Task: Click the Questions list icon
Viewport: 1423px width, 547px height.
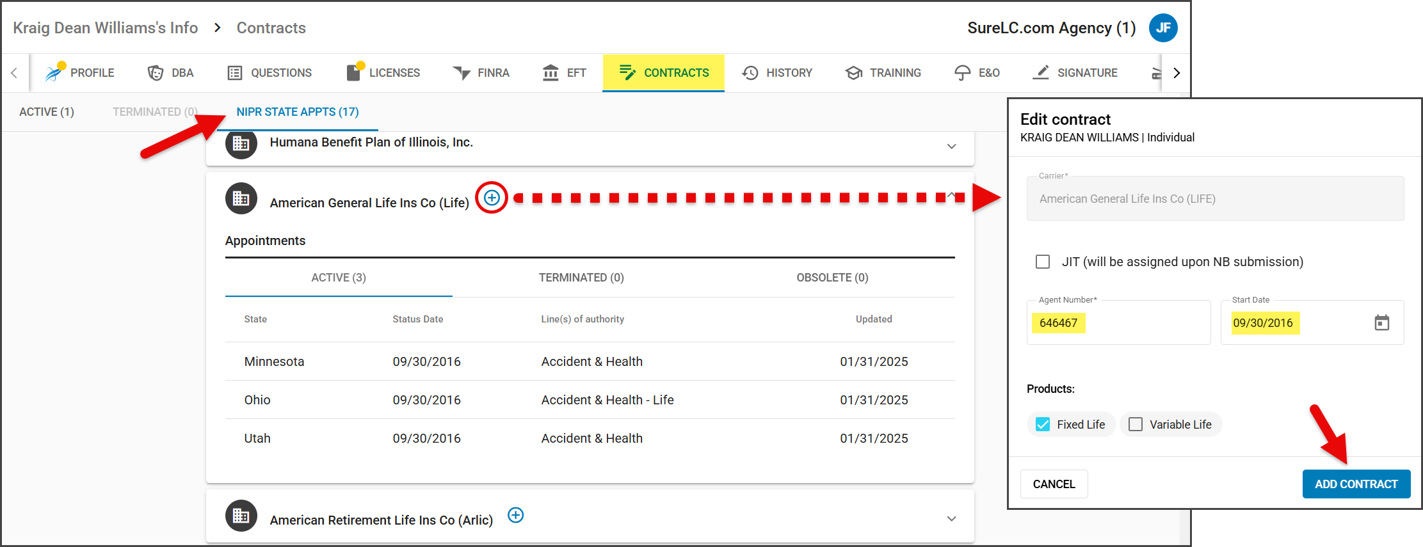Action: 235,73
